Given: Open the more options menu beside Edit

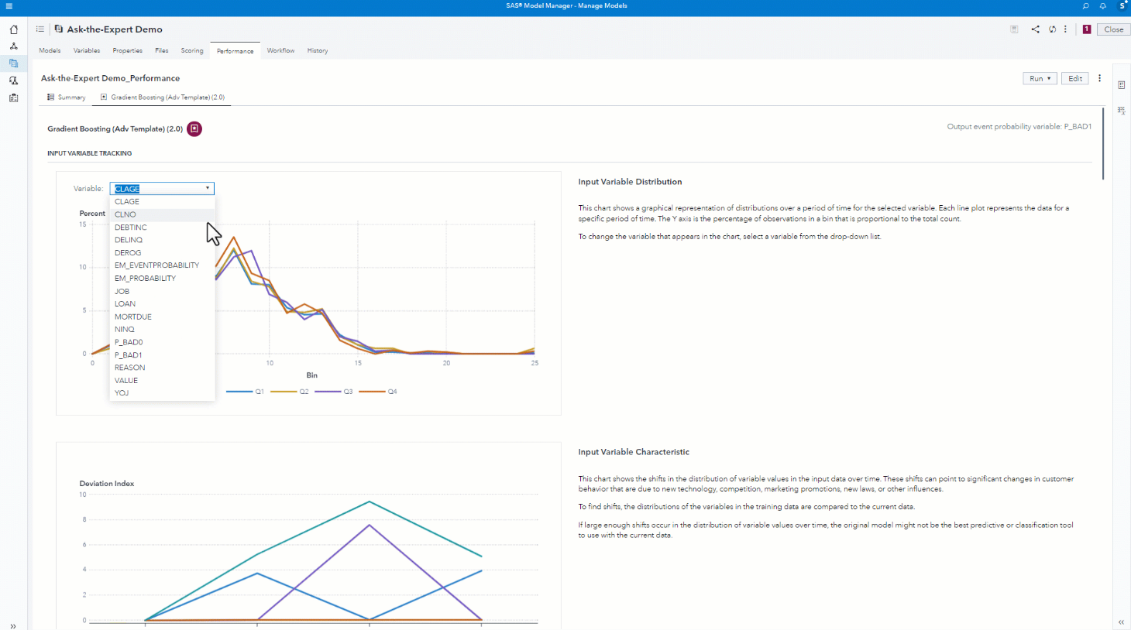Looking at the screenshot, I should pos(1099,78).
